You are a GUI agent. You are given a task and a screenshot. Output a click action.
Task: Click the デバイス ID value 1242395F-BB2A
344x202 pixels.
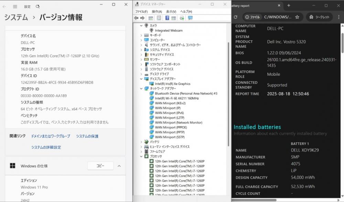pos(57,82)
